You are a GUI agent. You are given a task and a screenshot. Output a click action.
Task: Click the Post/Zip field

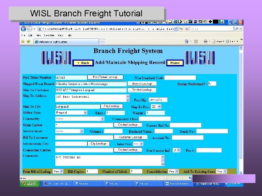(x=158, y=100)
